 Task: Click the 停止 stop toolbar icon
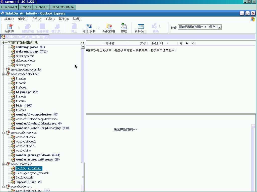click(x=74, y=28)
